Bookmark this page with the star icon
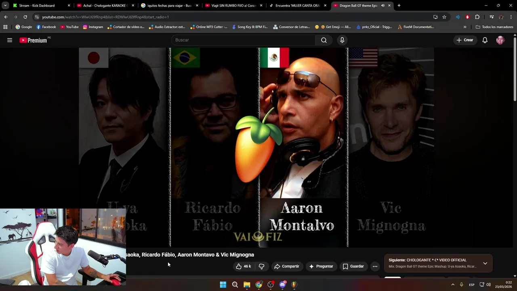The image size is (517, 291). point(444,17)
